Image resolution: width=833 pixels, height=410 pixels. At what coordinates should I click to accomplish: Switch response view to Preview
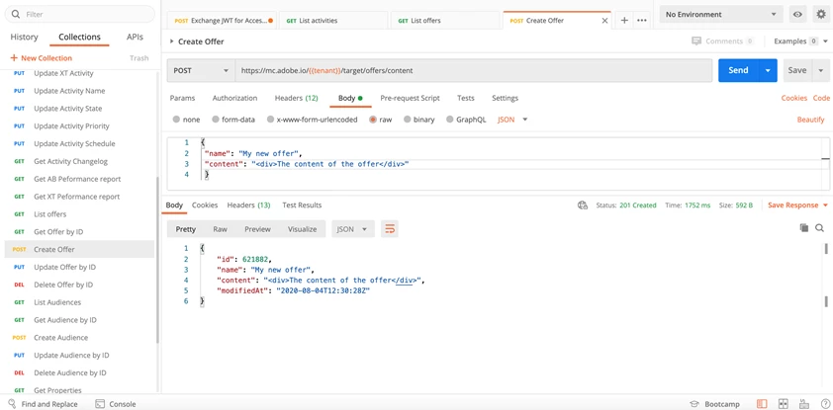257,229
